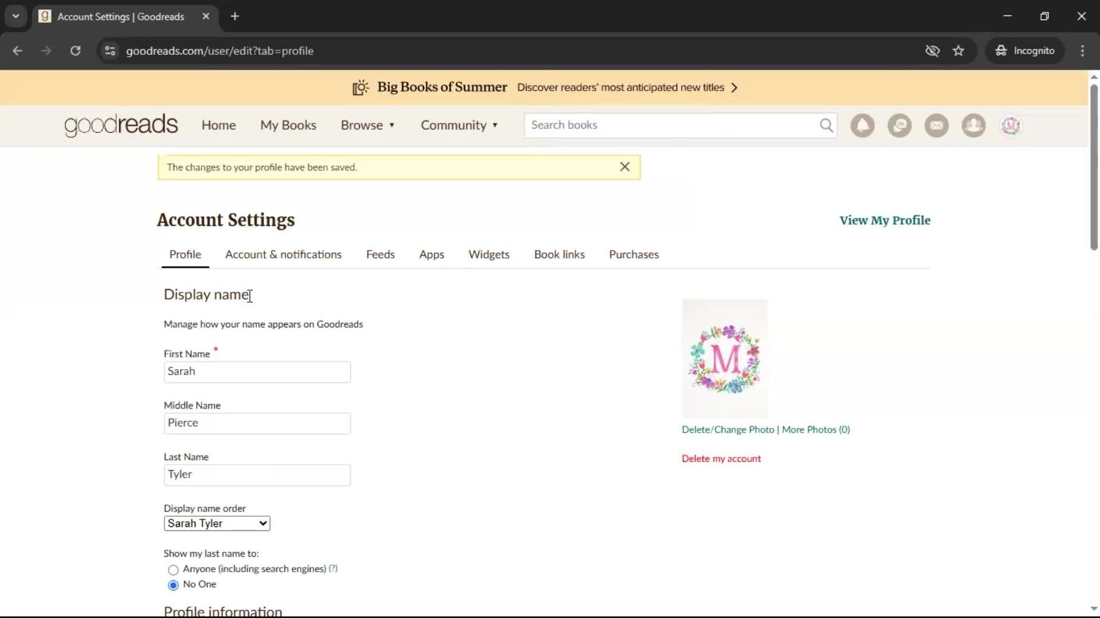Go to Home in the navigation bar

[218, 125]
